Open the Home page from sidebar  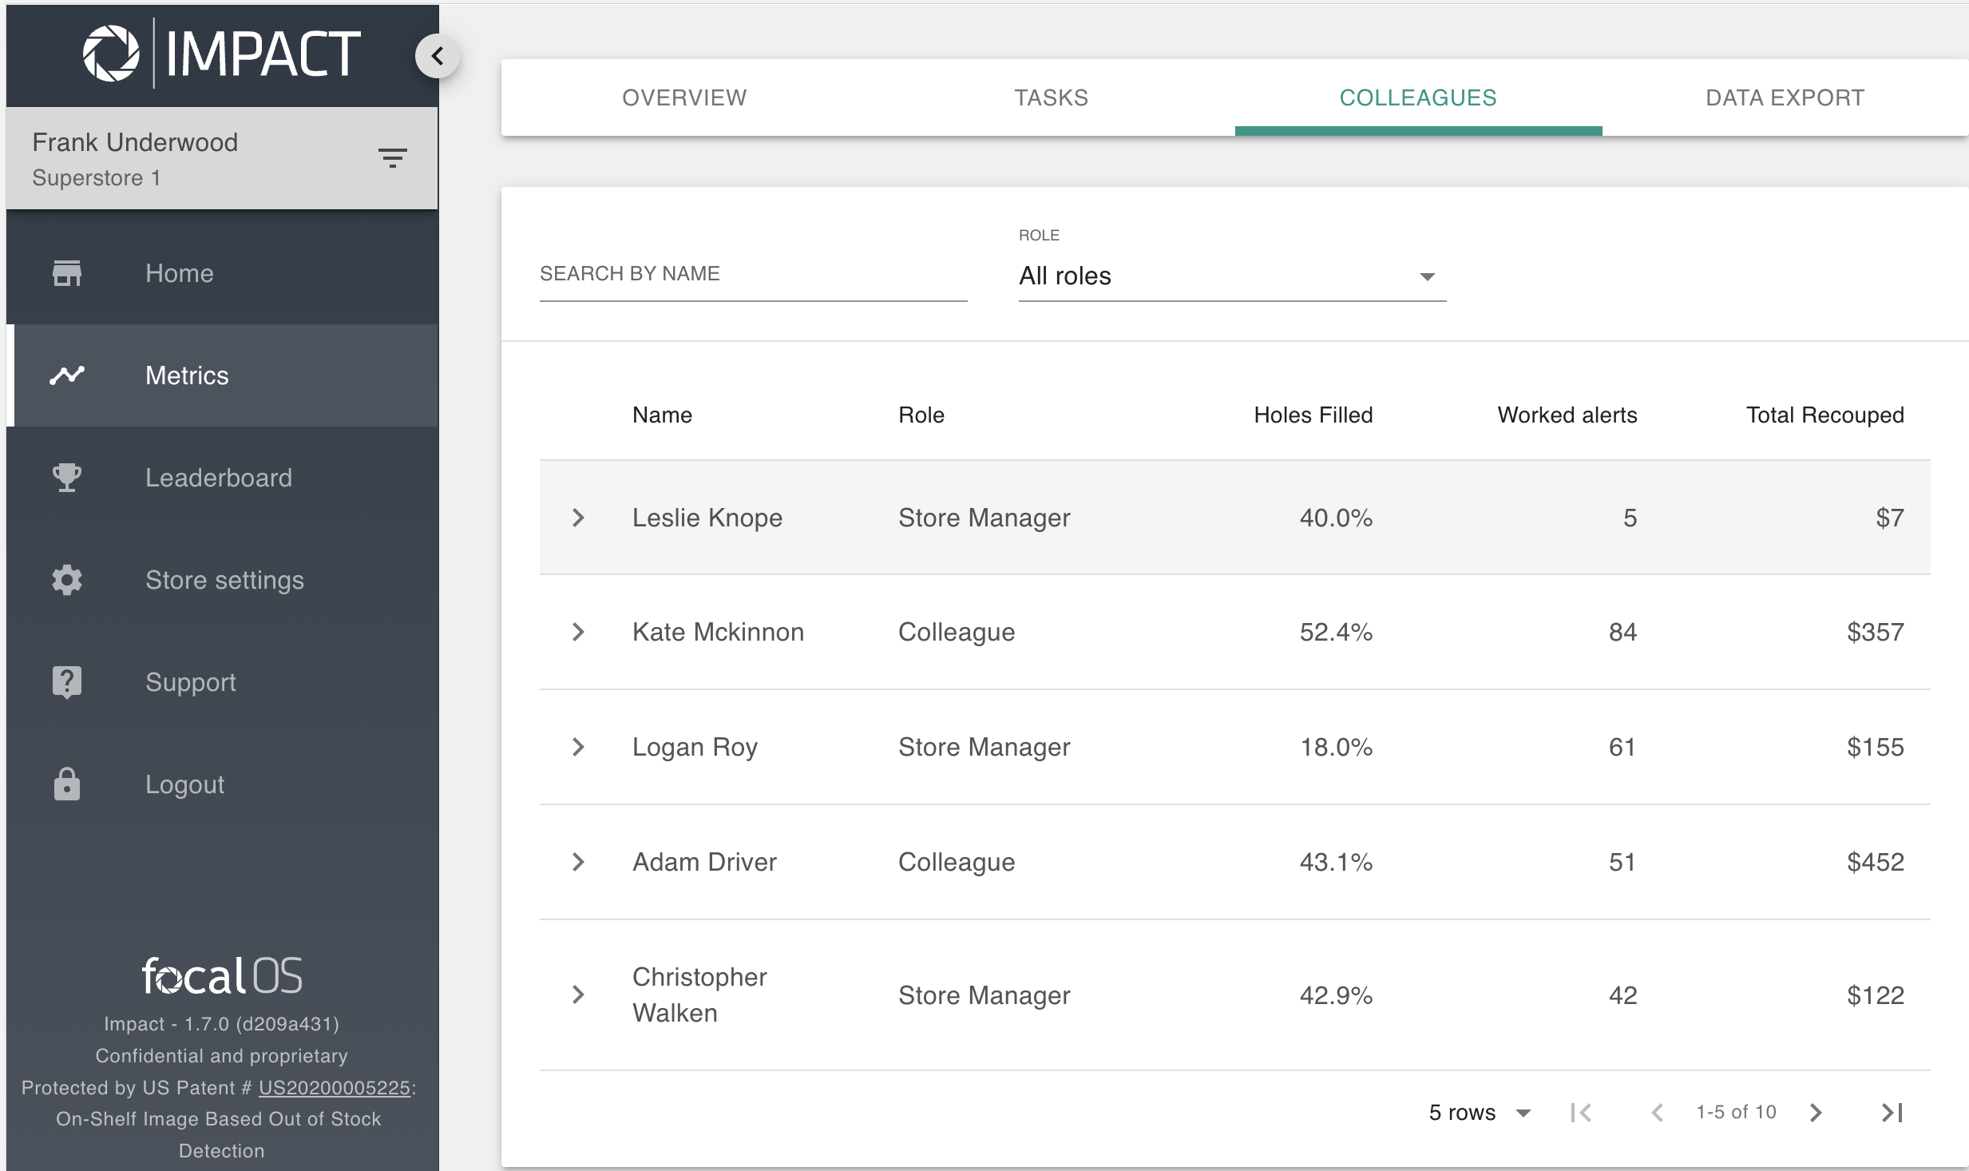click(x=179, y=272)
